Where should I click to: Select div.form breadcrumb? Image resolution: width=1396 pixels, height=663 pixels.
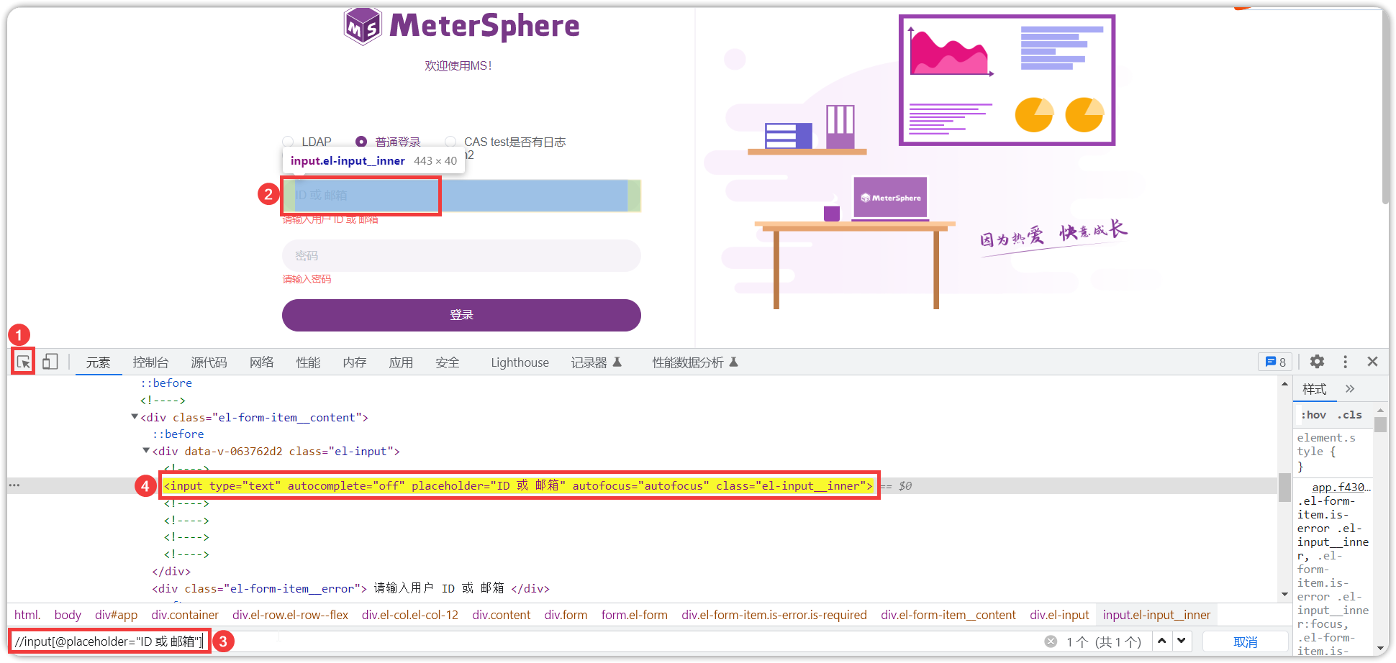click(x=566, y=615)
